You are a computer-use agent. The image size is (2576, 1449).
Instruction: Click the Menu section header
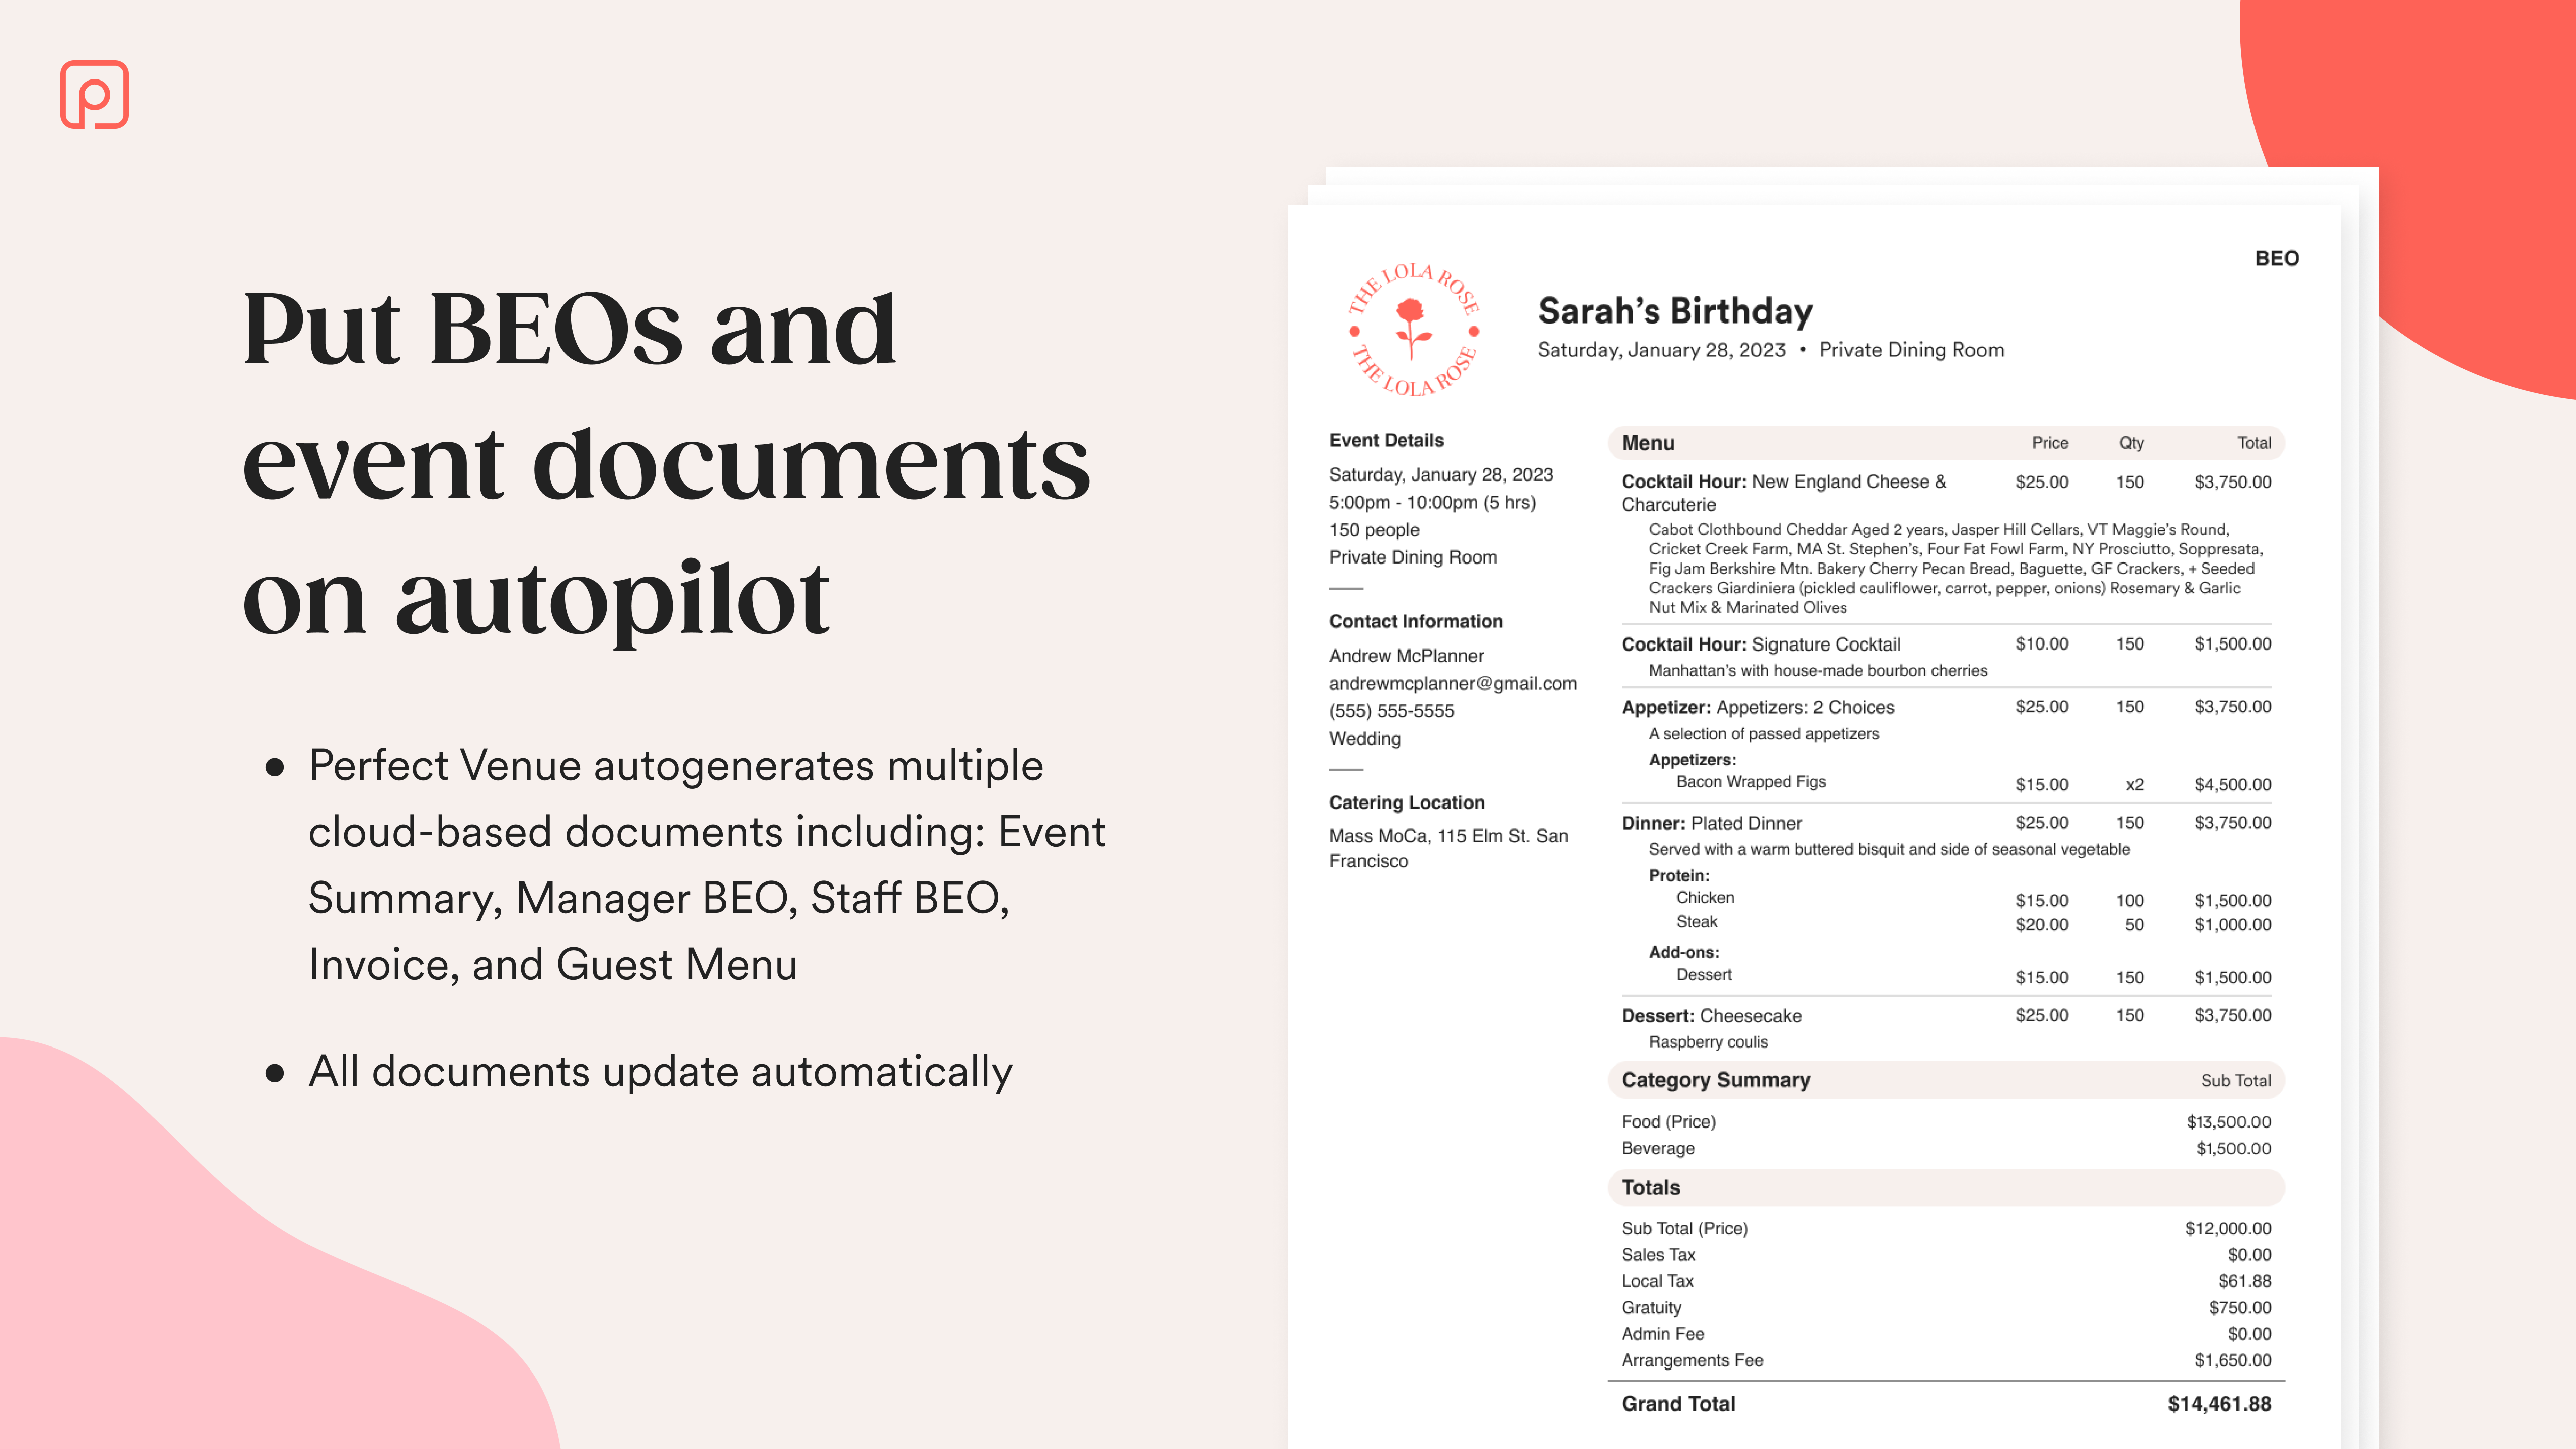[x=1648, y=443]
